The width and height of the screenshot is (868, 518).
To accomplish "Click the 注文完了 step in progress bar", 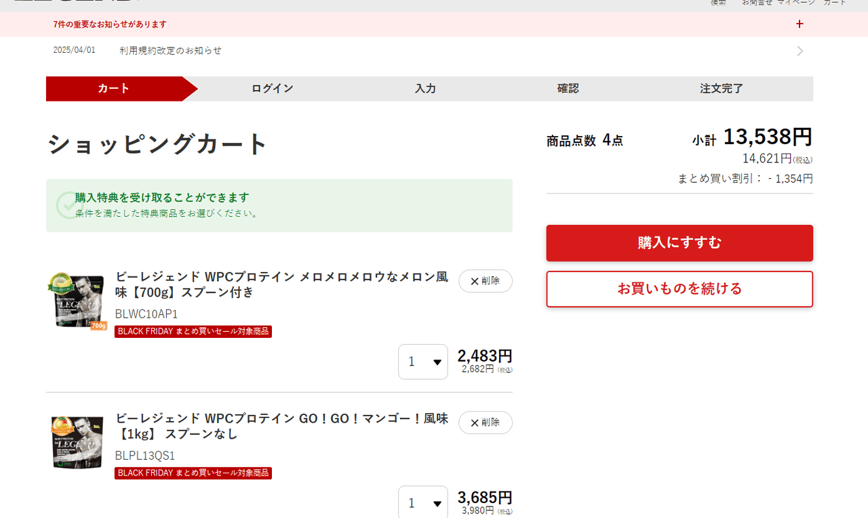I will tap(722, 89).
